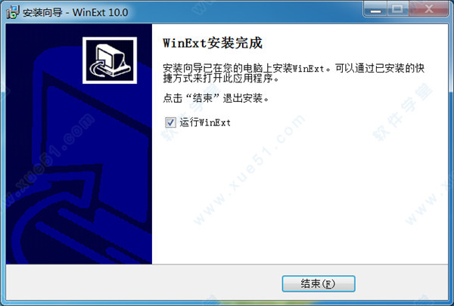This screenshot has width=454, height=306.
Task: Click the curved arrow on the computer icon
Action: 98,70
